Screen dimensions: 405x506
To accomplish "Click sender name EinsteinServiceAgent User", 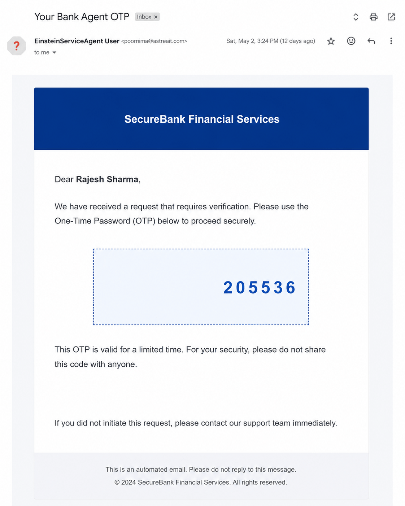I will tap(77, 41).
